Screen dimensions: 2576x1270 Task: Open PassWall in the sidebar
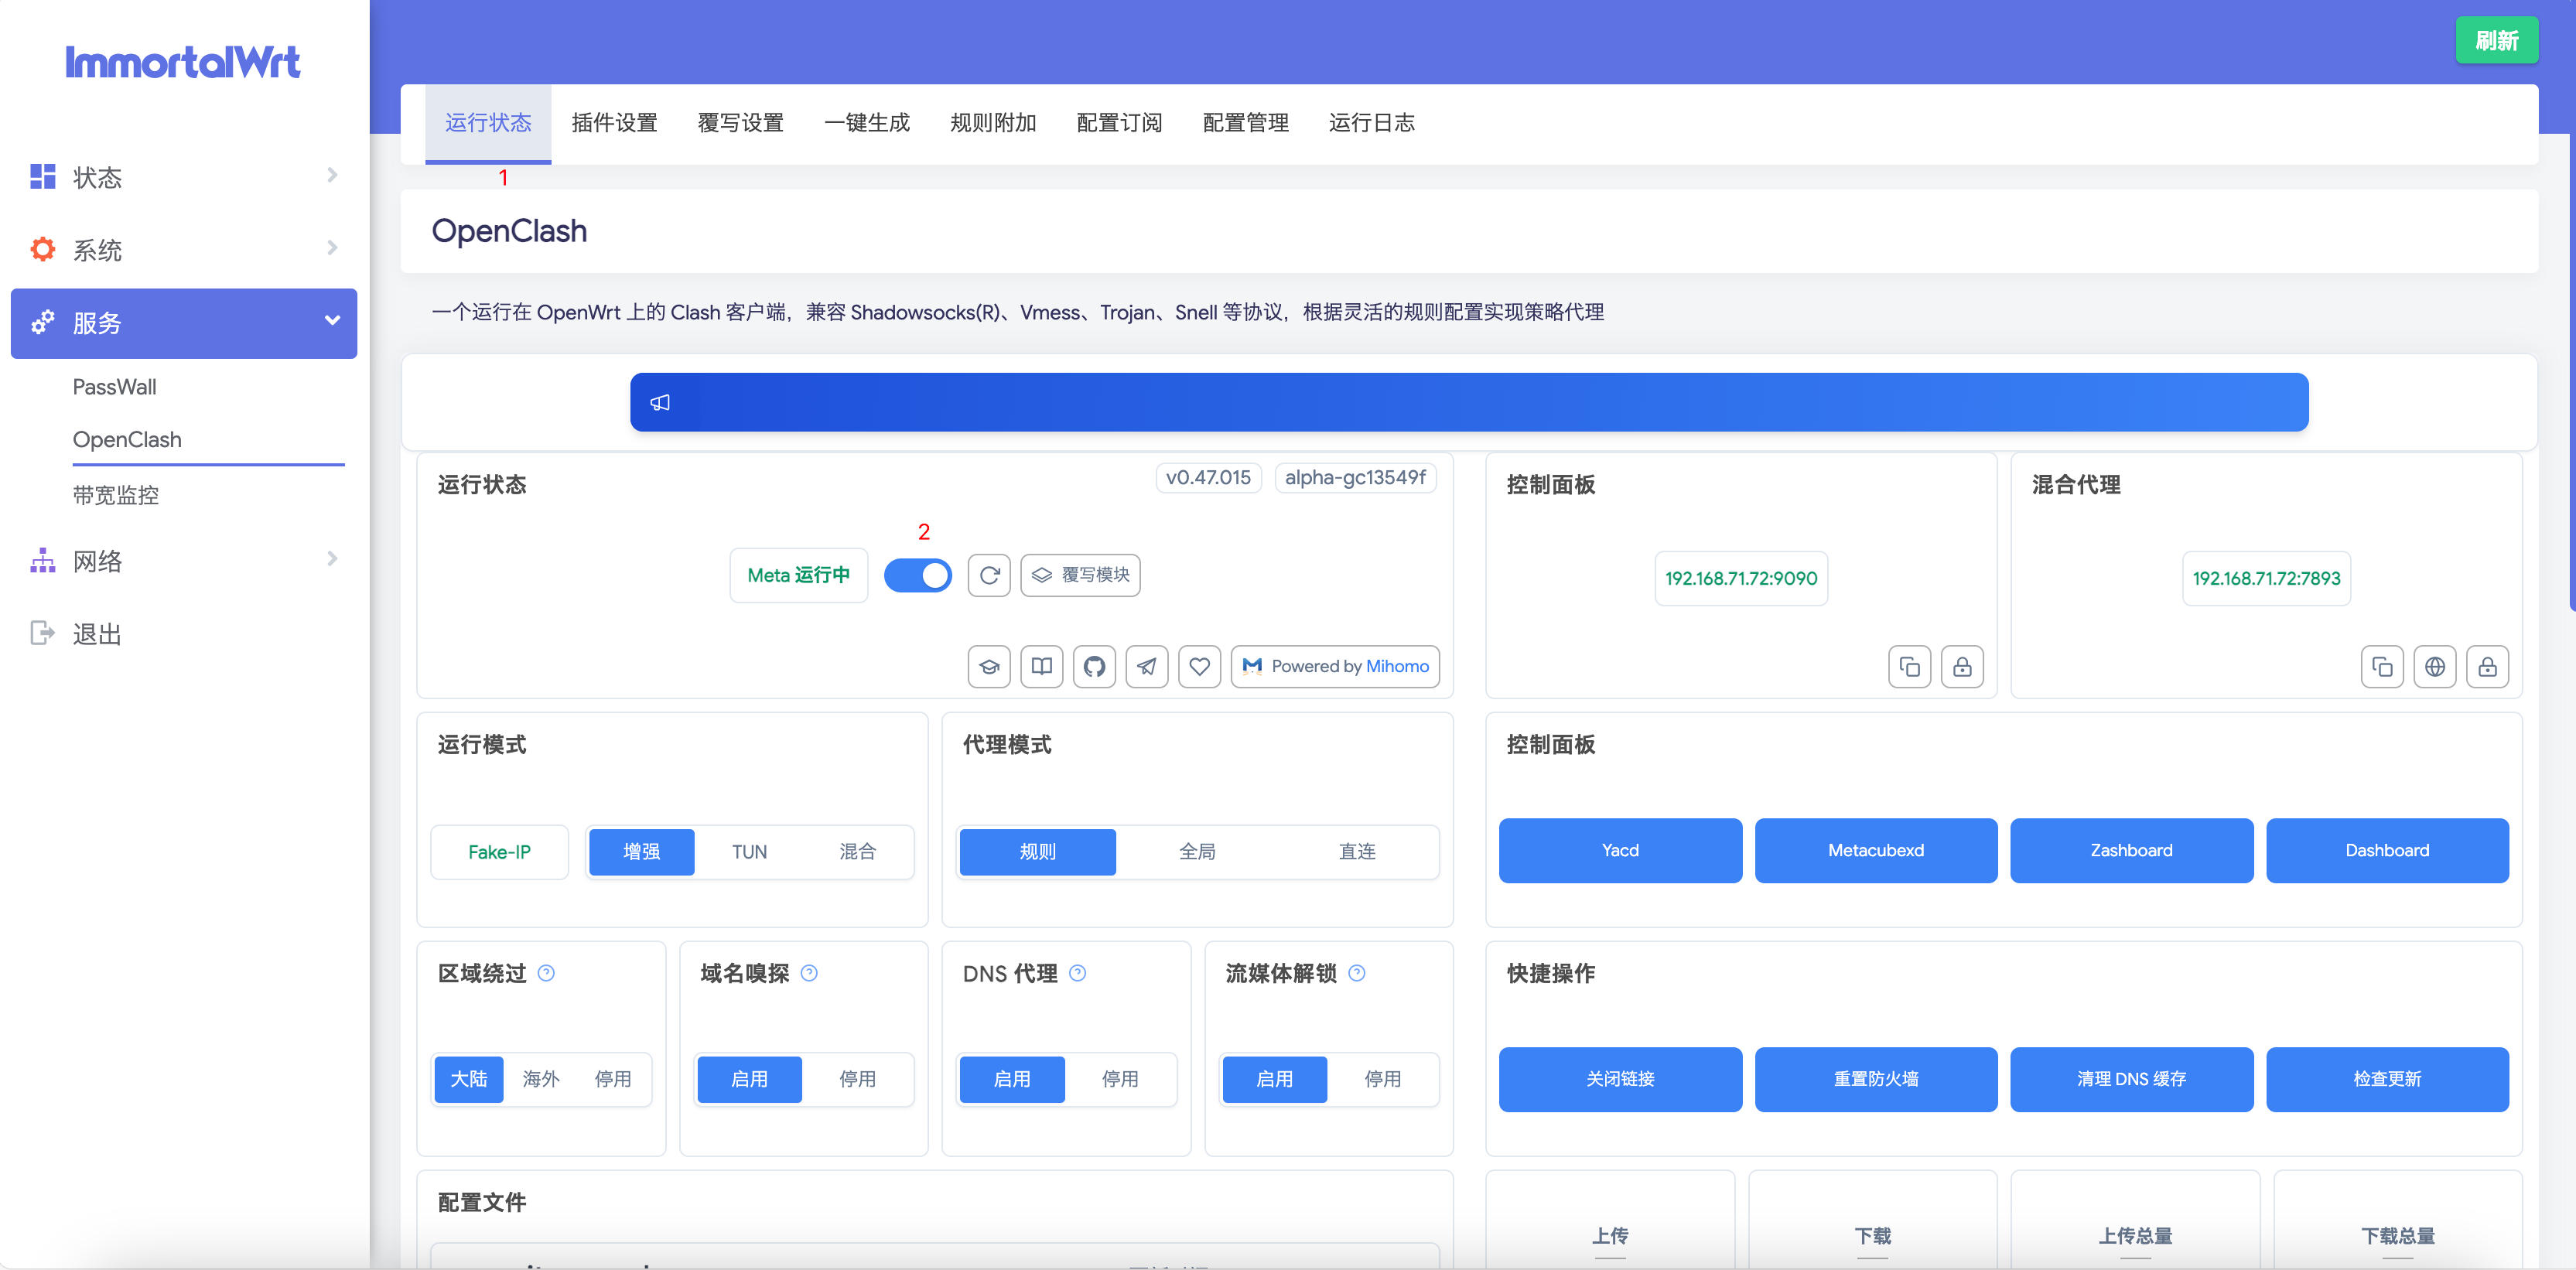(114, 387)
